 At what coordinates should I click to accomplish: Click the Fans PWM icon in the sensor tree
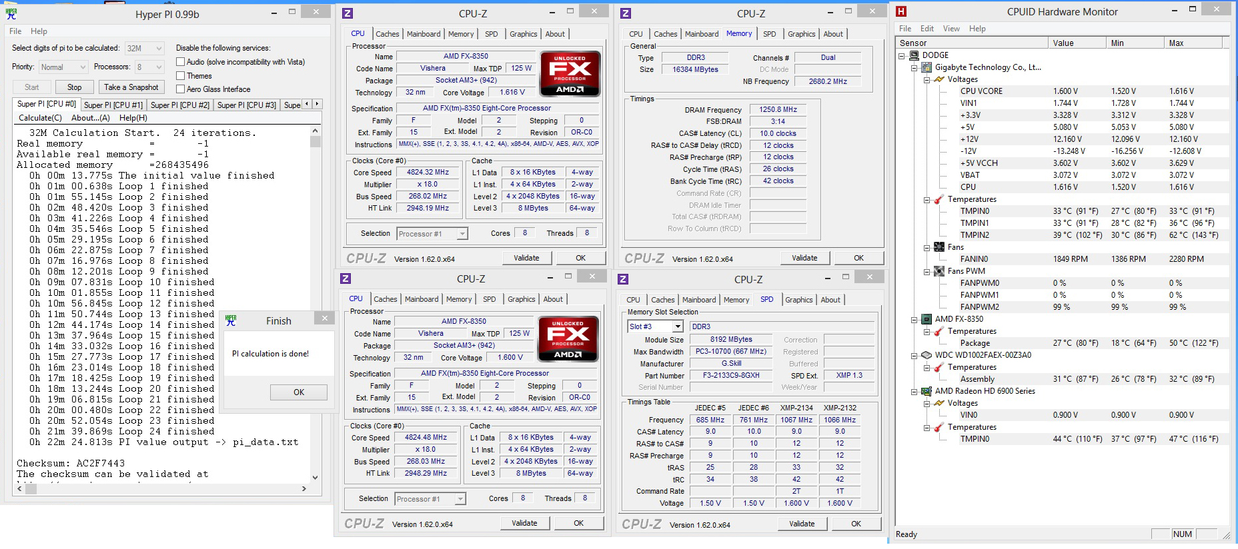point(939,271)
